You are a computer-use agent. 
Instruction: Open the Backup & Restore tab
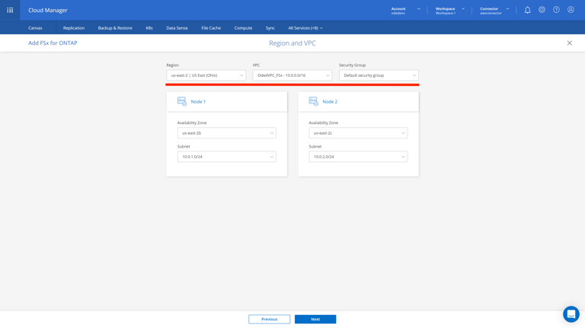[115, 28]
